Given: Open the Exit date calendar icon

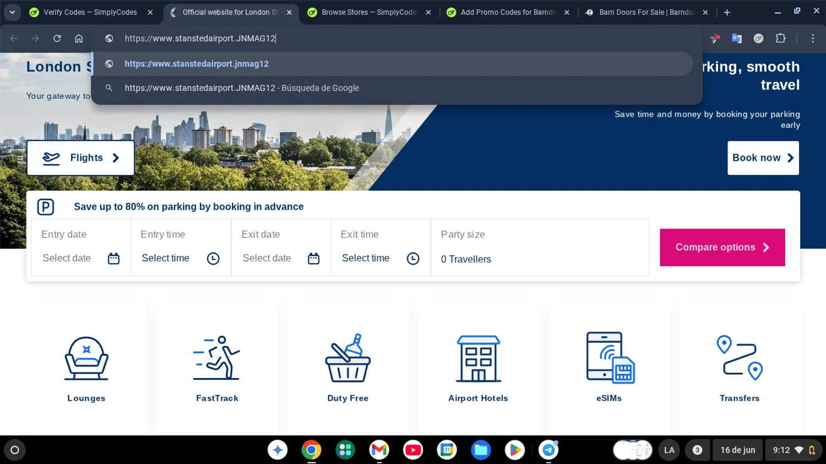Looking at the screenshot, I should 313,258.
